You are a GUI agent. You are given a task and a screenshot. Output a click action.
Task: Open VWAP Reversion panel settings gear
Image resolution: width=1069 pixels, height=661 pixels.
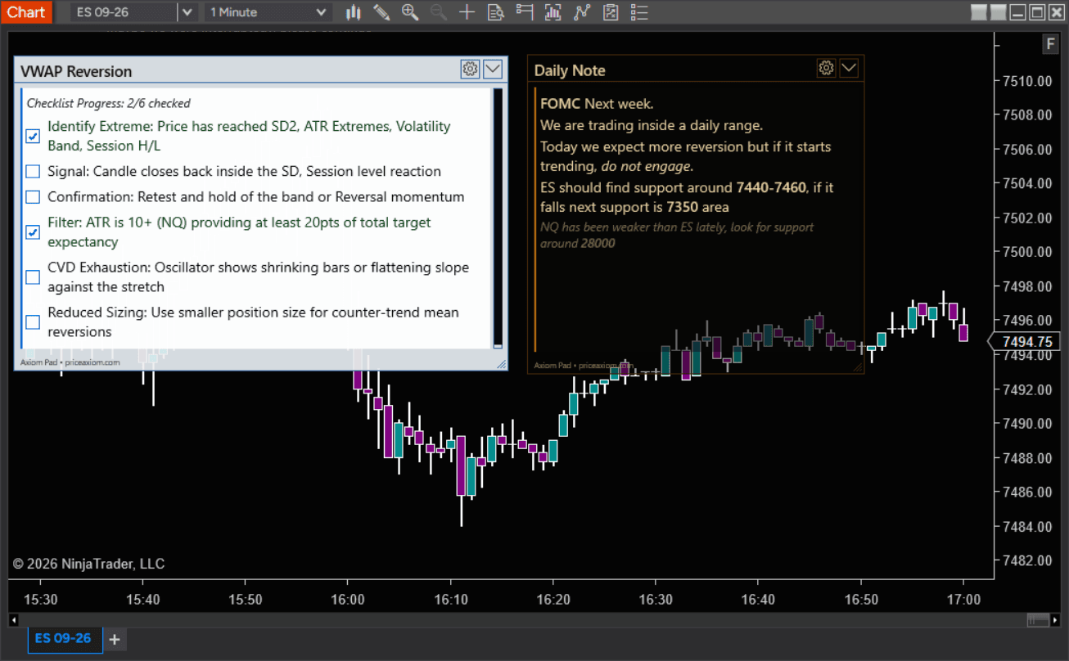click(x=470, y=69)
